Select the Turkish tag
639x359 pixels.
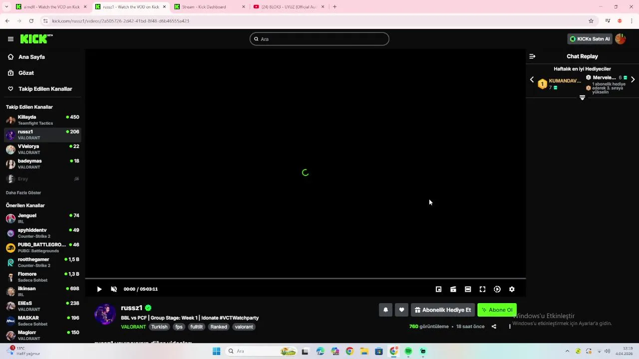pyautogui.click(x=159, y=327)
